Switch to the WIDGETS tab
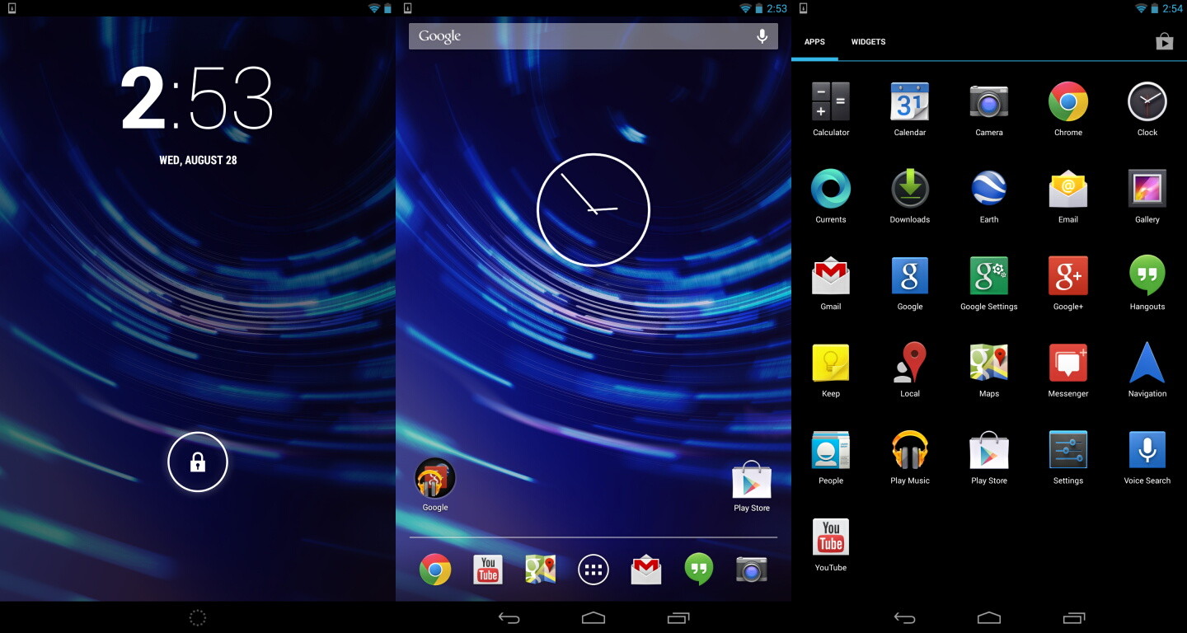This screenshot has width=1187, height=633. 868,42
